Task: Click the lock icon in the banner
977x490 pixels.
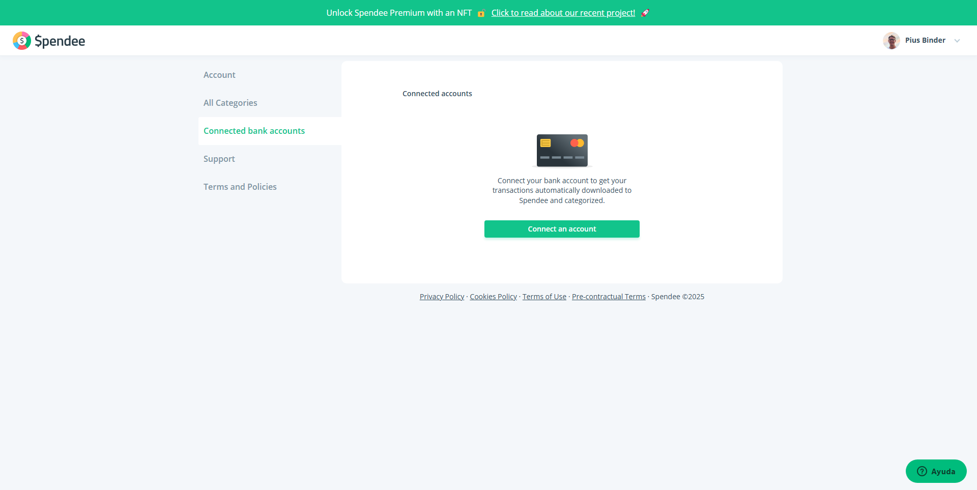Action: click(x=481, y=13)
